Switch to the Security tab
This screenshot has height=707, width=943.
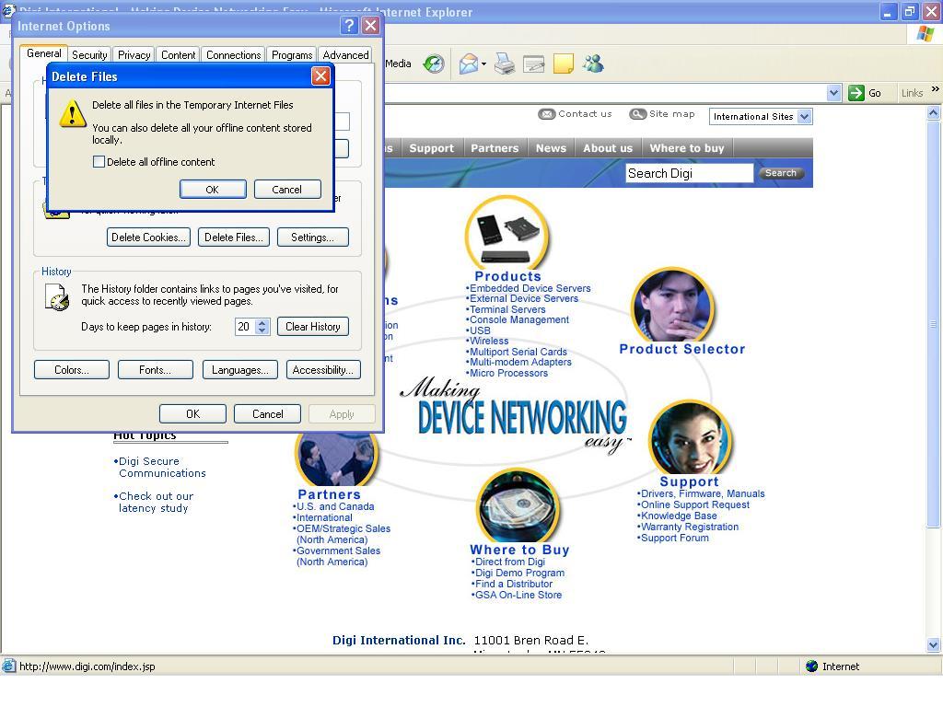point(89,55)
